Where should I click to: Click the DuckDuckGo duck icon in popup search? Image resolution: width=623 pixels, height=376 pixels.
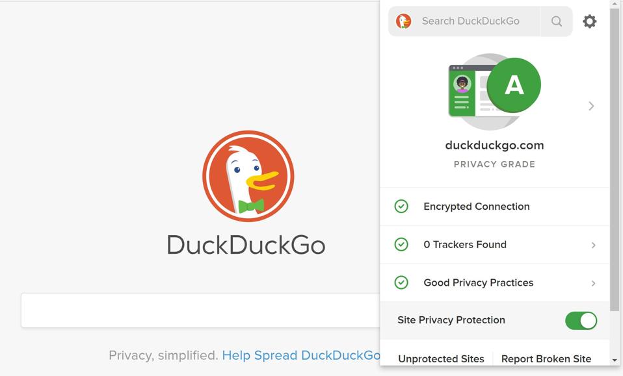click(x=404, y=21)
